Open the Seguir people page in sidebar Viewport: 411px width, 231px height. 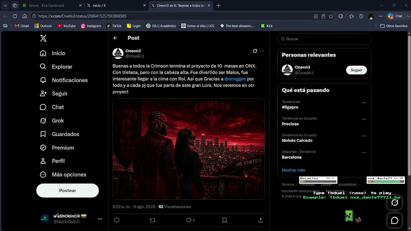coord(54,94)
